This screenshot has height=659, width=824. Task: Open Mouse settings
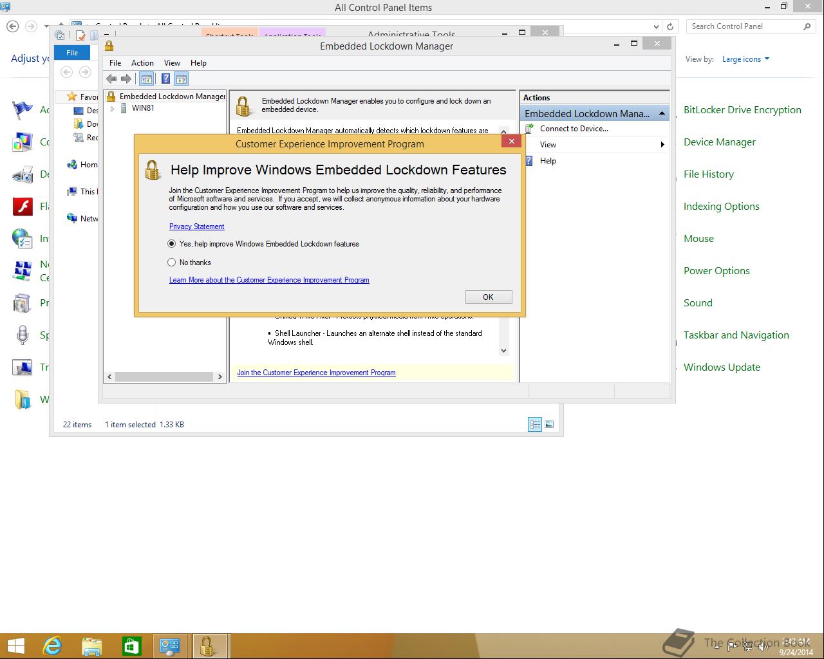pos(698,239)
